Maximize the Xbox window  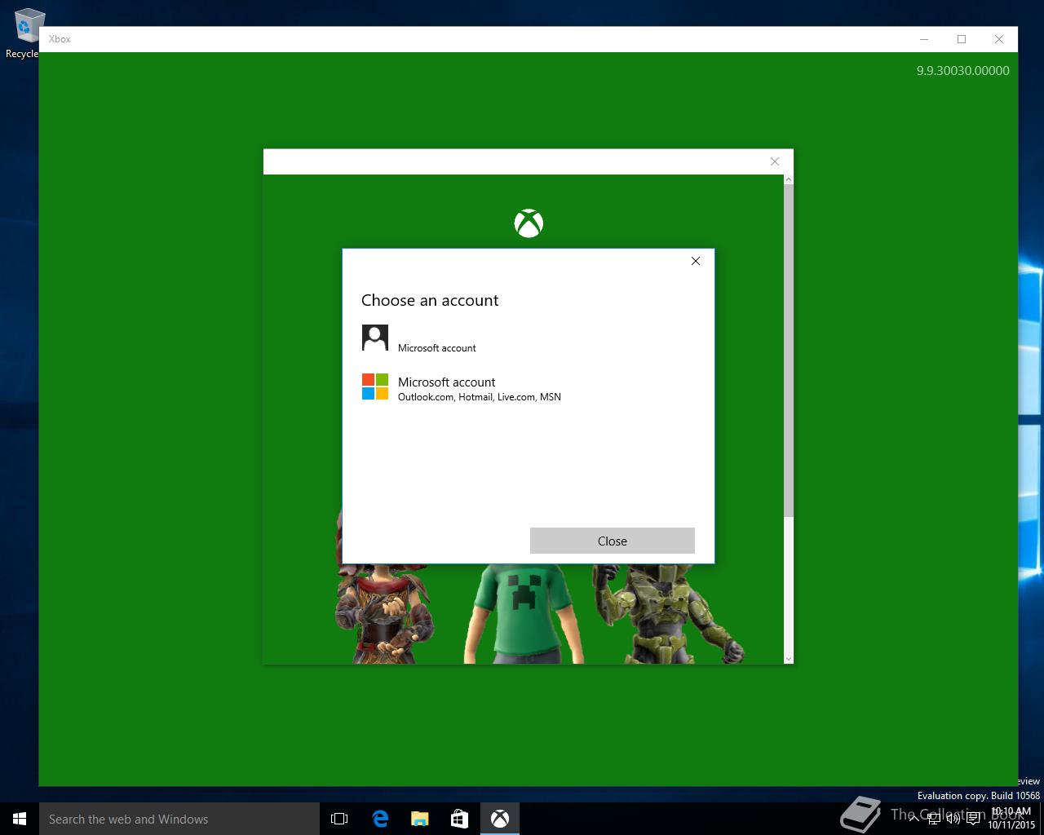click(x=962, y=39)
